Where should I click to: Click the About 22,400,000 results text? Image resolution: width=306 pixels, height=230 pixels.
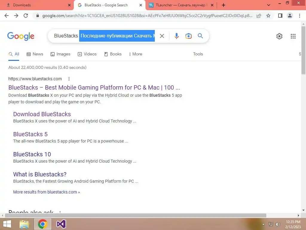47,67
